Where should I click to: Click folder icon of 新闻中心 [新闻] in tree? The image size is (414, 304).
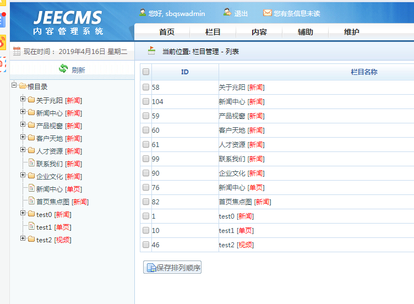click(x=31, y=112)
